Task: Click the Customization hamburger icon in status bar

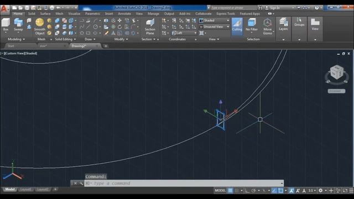Action: pos(351,191)
